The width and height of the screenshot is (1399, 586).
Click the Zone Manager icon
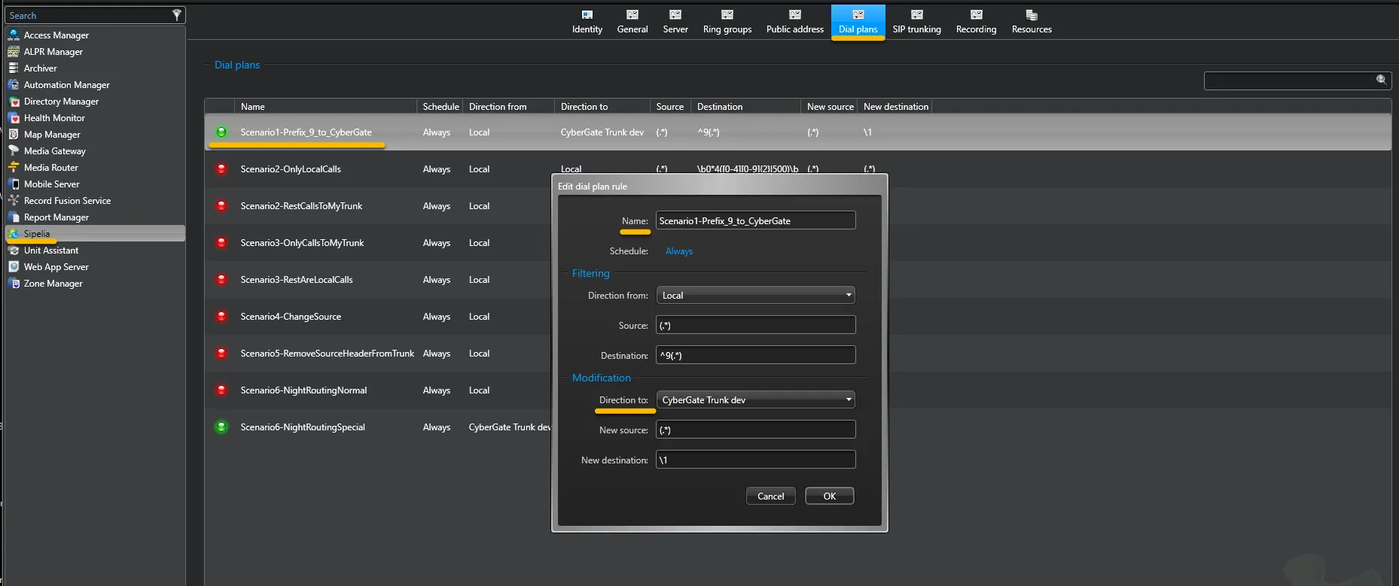[14, 283]
